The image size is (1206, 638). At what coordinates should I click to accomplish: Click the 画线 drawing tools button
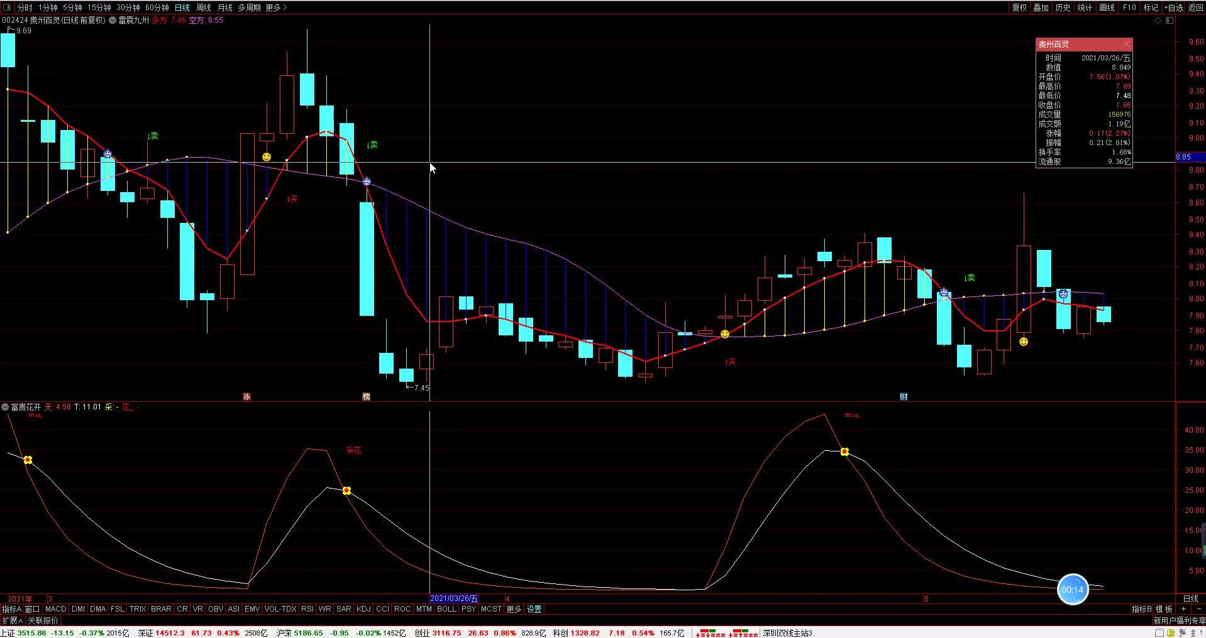[x=1107, y=8]
